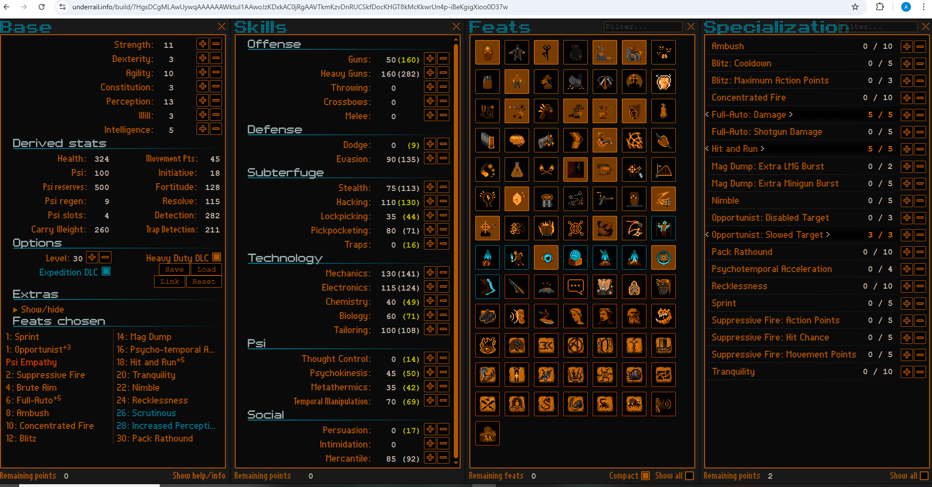
Task: Choose the crossed flaming torches feat icon
Action: coord(546,170)
